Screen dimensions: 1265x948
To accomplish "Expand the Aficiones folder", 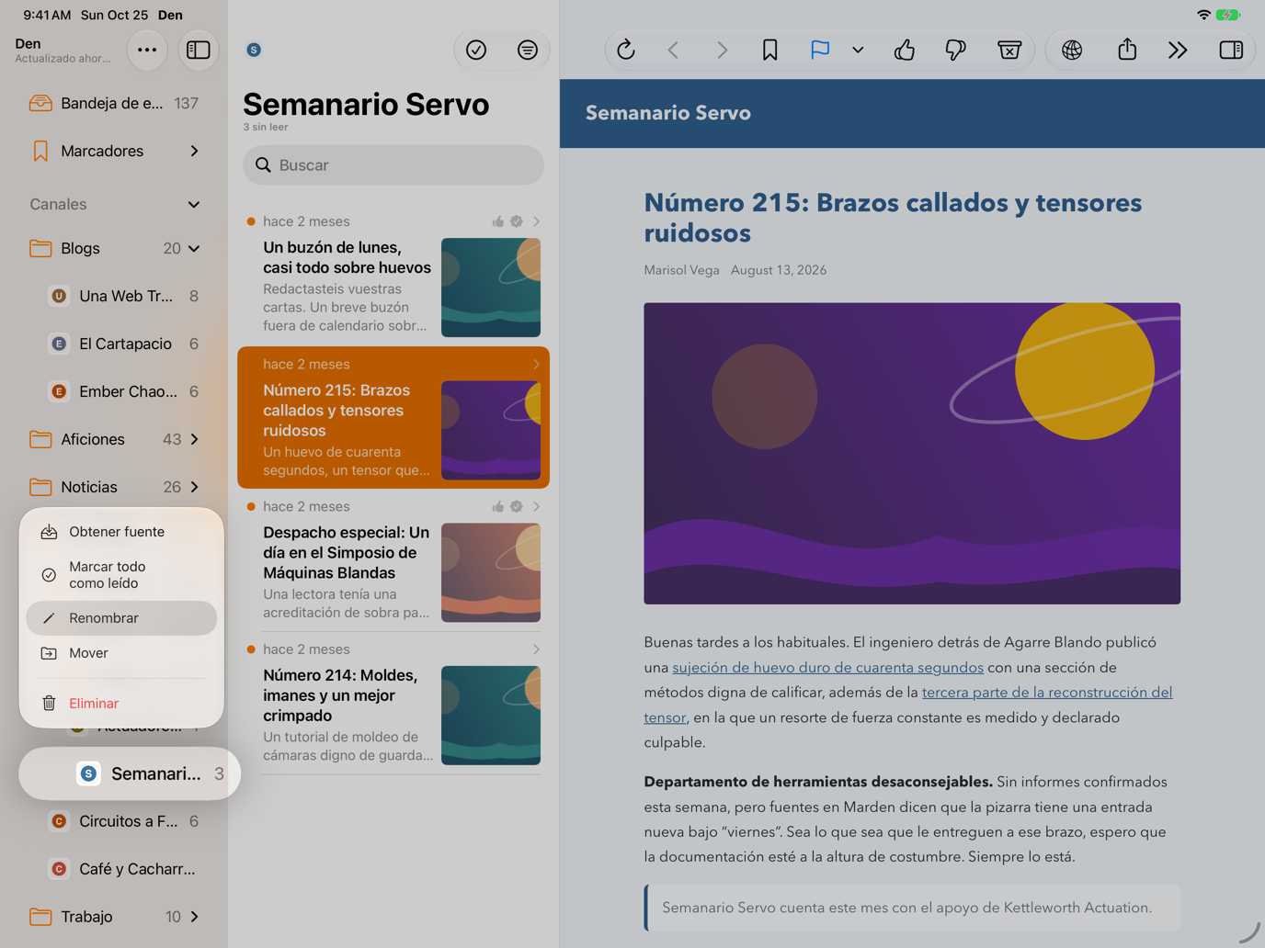I will click(x=194, y=439).
